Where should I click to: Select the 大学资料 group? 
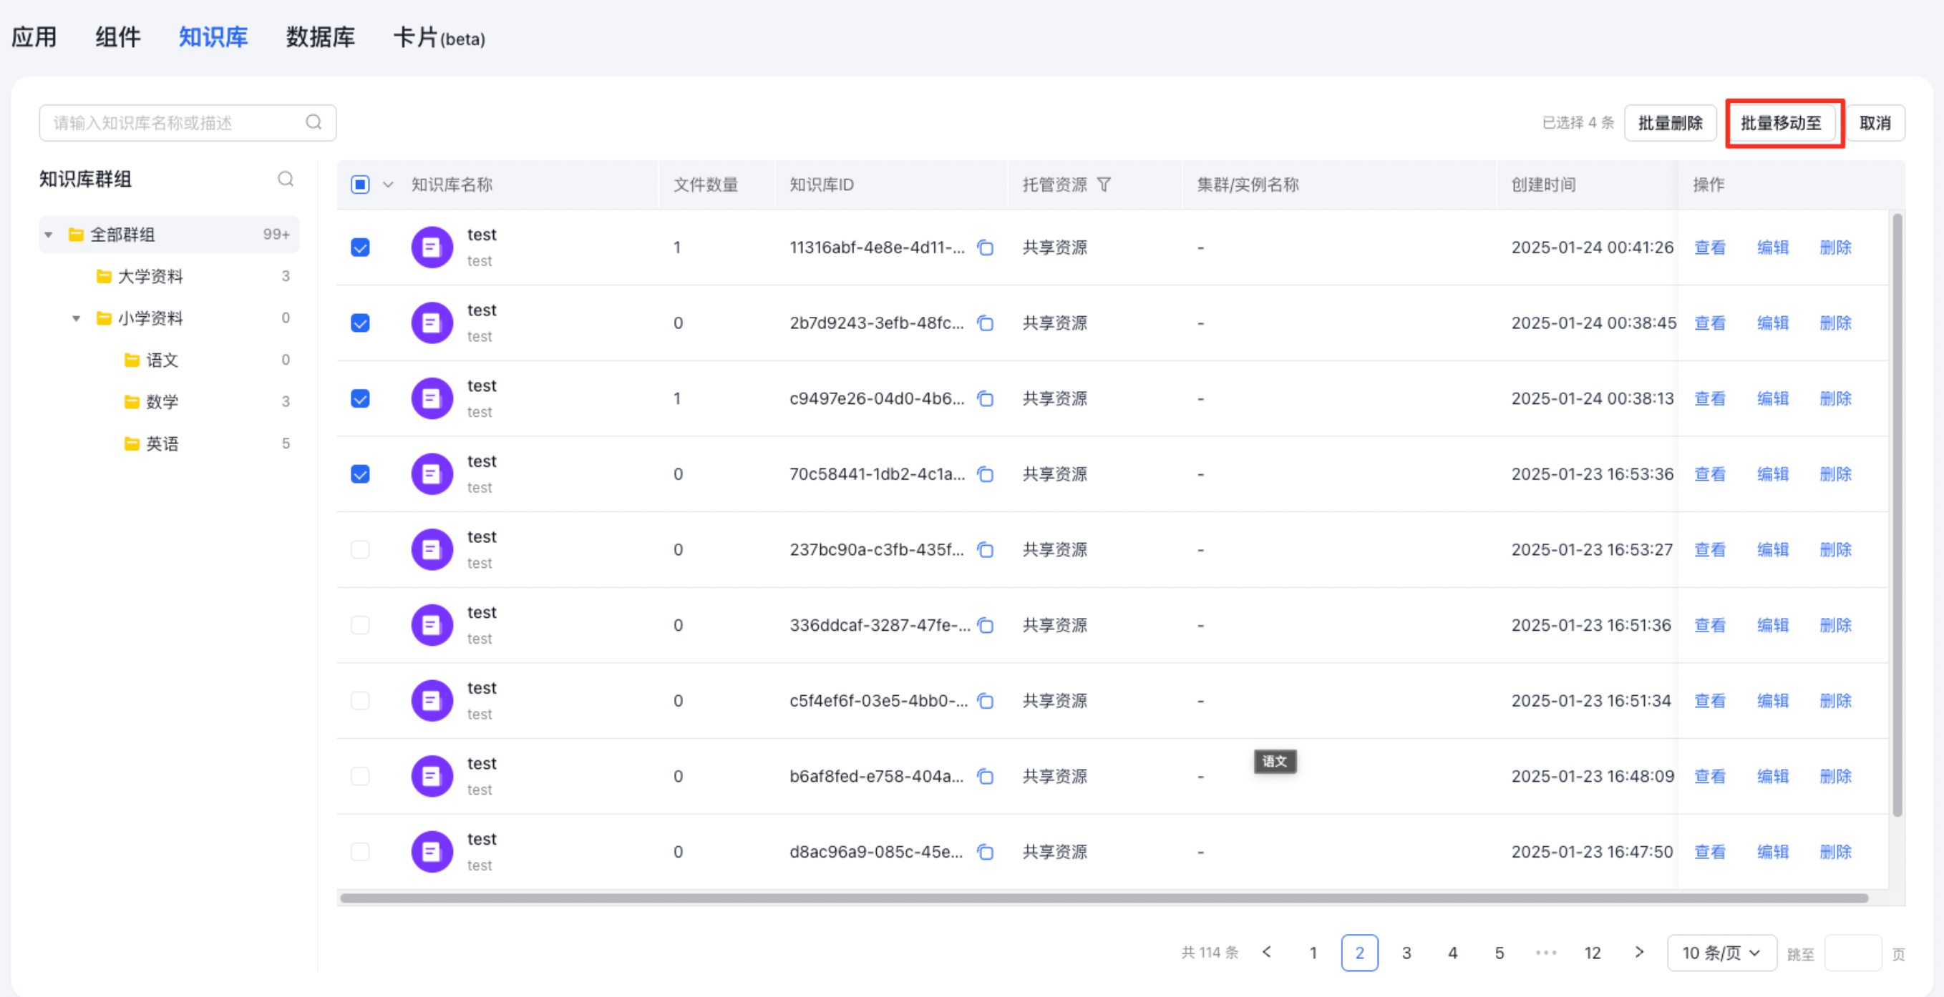[169, 276]
